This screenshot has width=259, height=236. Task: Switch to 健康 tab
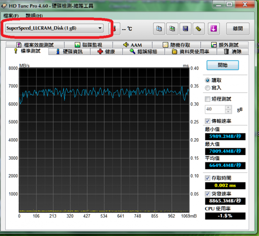click(x=106, y=52)
